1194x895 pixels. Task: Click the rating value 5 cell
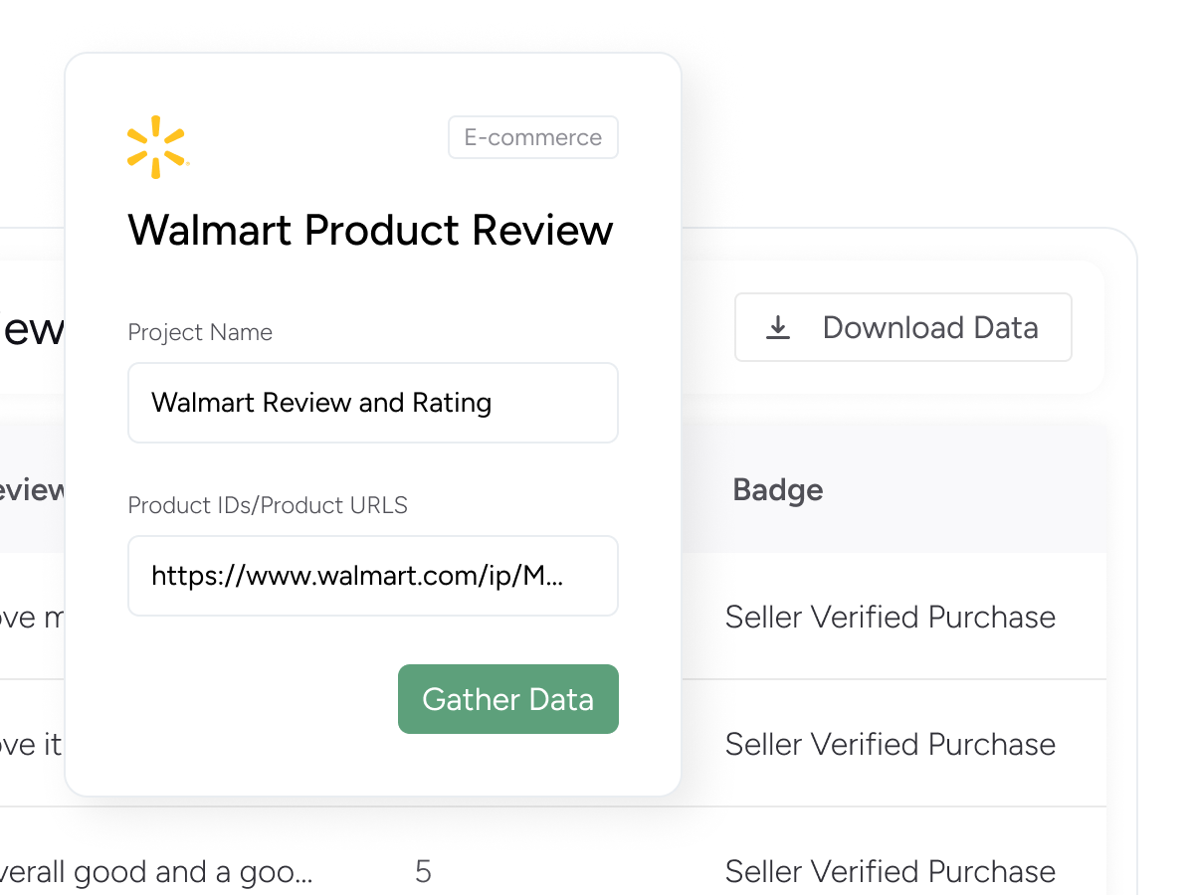(423, 871)
